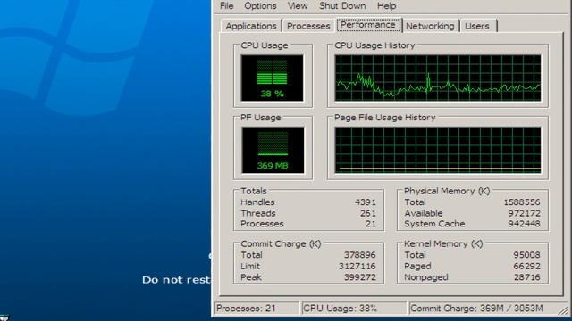
Task: Open the File menu
Action: [226, 6]
